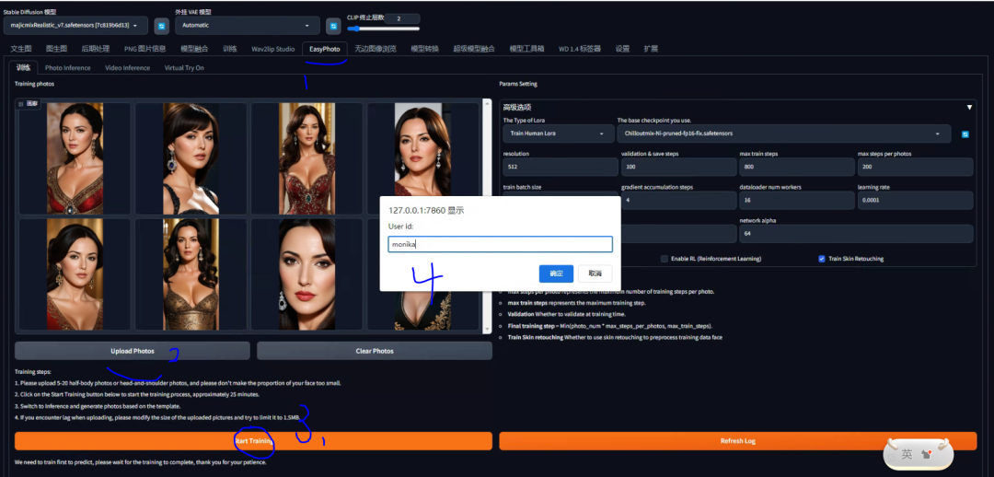The image size is (994, 477).
Task: Switch to Virtual Try On sub-tab
Action: point(184,68)
